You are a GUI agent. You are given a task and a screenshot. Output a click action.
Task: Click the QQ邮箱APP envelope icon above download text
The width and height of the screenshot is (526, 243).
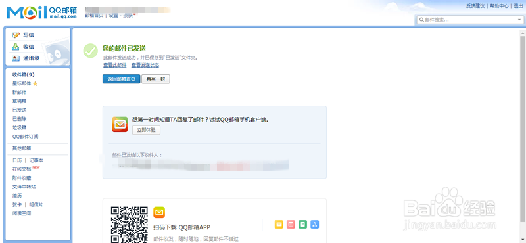click(159, 212)
